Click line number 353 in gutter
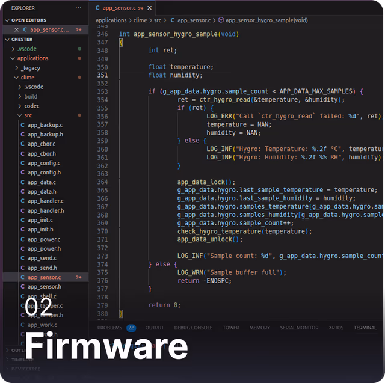 [102, 91]
